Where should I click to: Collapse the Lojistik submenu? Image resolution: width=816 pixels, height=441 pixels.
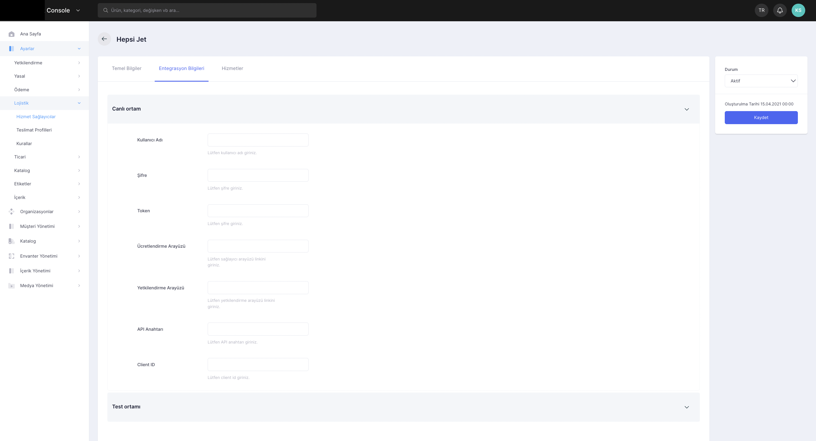[x=79, y=103]
